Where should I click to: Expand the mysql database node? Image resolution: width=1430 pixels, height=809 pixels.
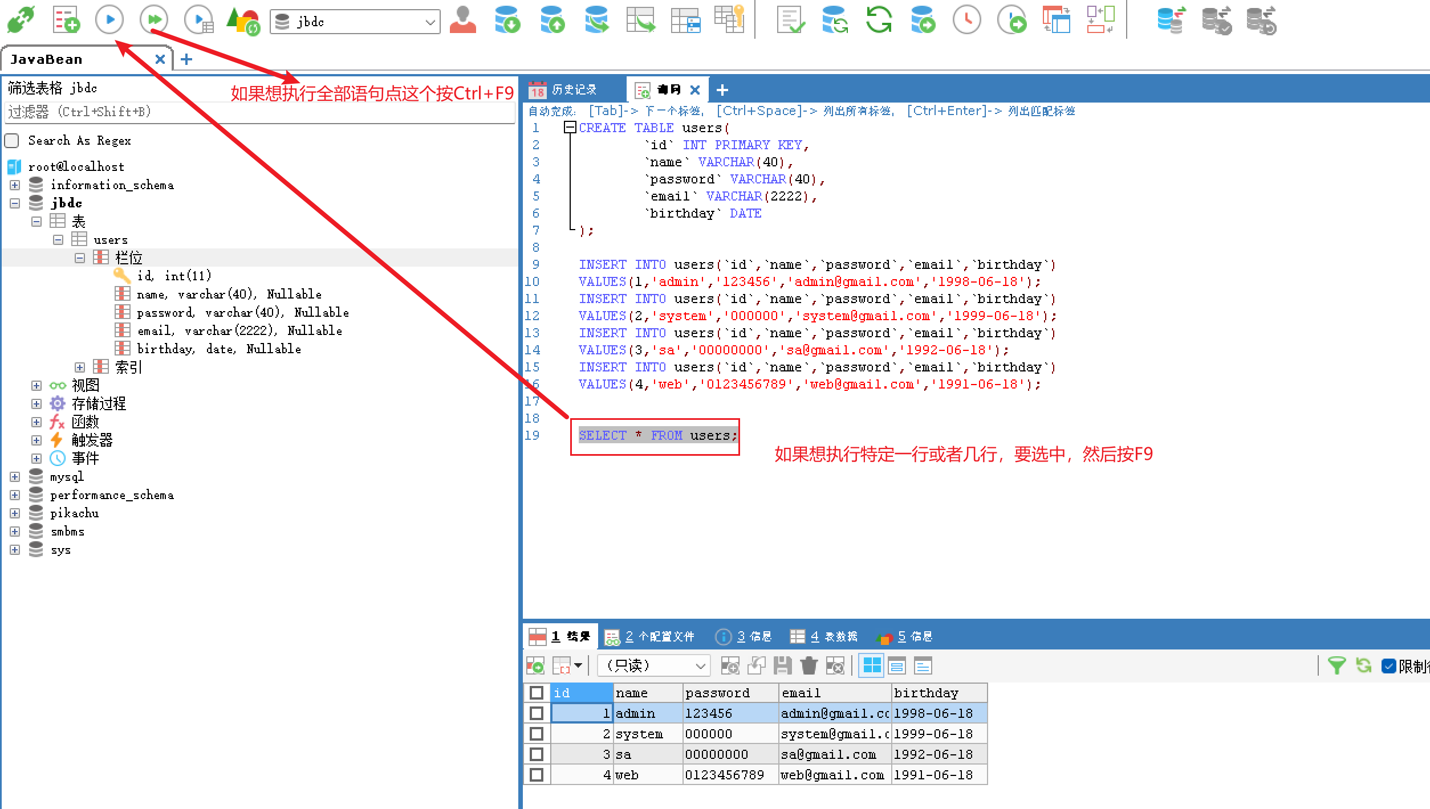[15, 477]
